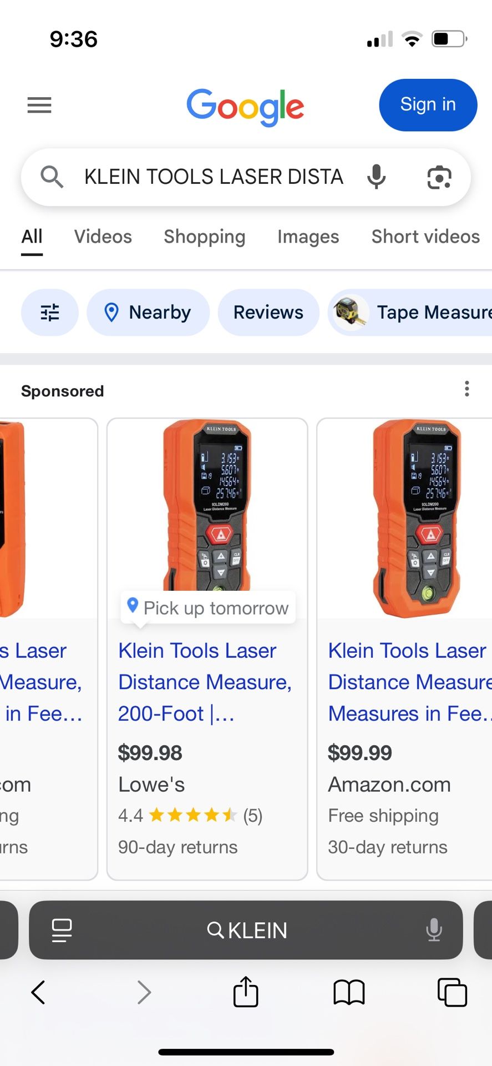Tap the Safari share icon
This screenshot has width=492, height=1066.
(246, 992)
